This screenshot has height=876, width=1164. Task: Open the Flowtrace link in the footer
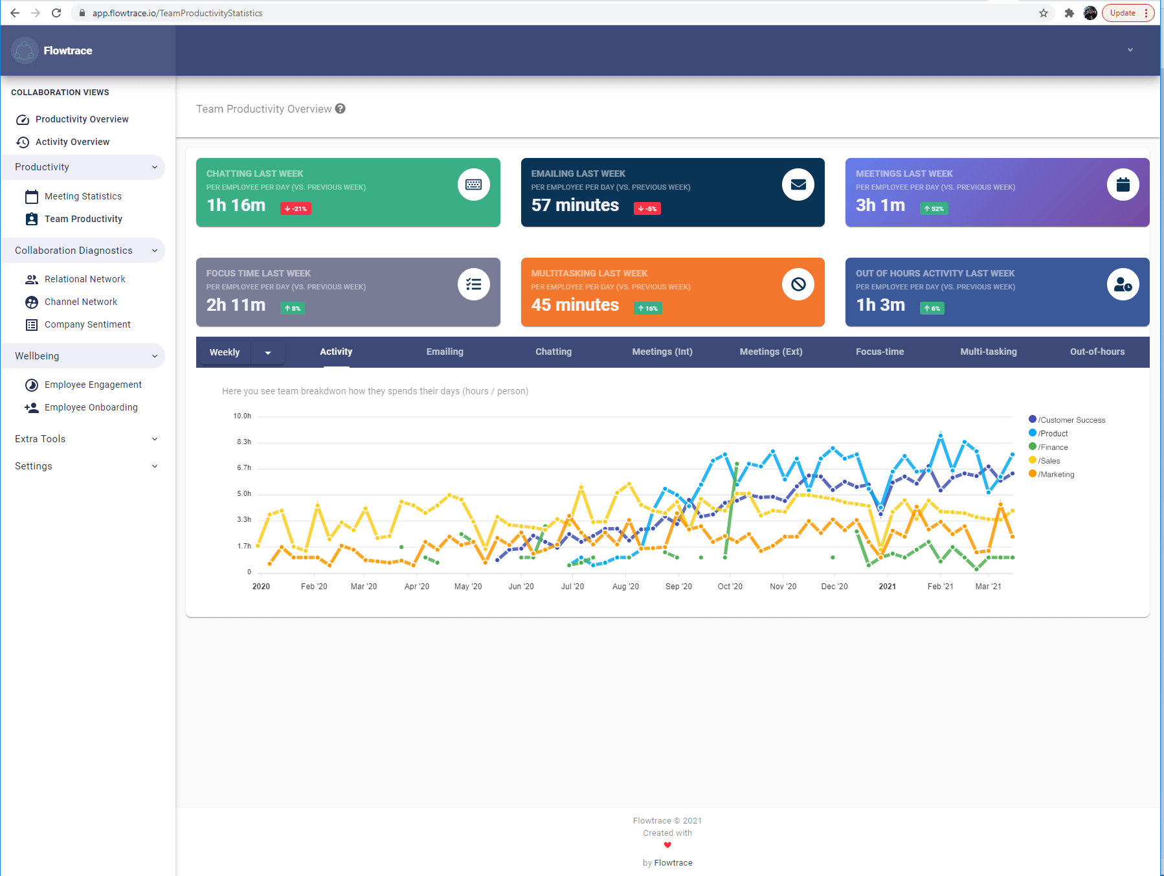tap(673, 862)
